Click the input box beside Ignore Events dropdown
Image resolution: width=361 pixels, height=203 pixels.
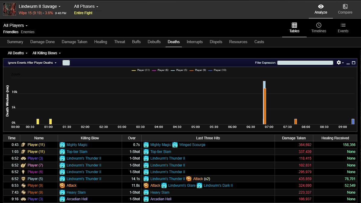coord(66,63)
